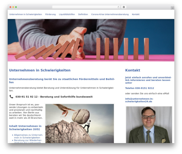Click the Jetzt einfach anrufen text
This screenshot has width=182, height=154.
tap(148, 80)
